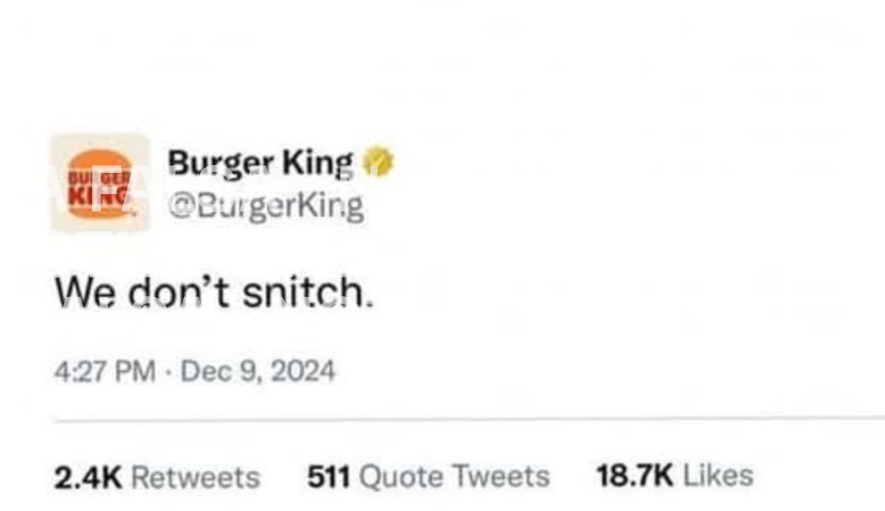Show the Likes list label
This screenshot has height=511, width=885.
point(717,475)
